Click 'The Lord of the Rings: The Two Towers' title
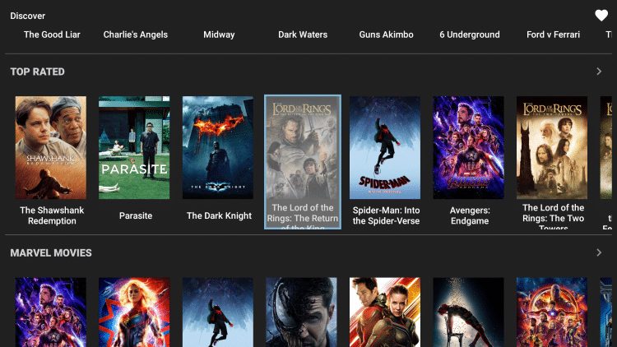The height and width of the screenshot is (347, 617). (x=554, y=218)
